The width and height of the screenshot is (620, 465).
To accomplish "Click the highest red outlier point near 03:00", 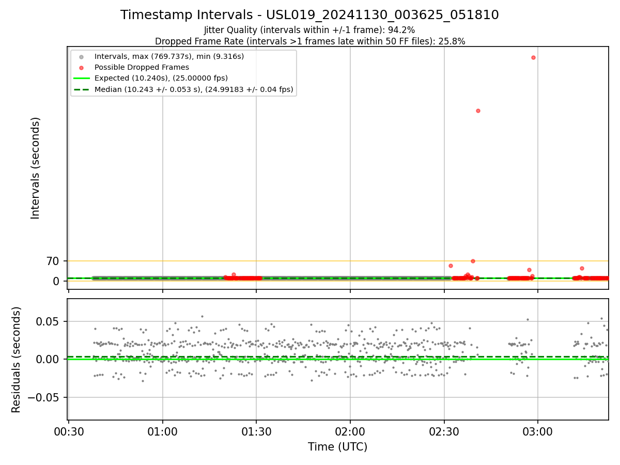I will (x=533, y=57).
